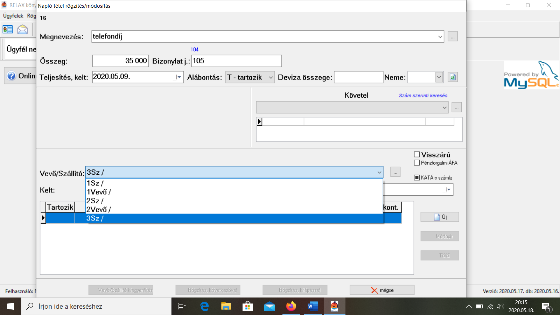The image size is (560, 315).
Task: Open browse button next to Követel combo
Action: coord(457,107)
